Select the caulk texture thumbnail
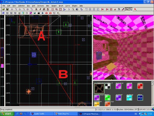The image size is (154, 116). click(129, 86)
